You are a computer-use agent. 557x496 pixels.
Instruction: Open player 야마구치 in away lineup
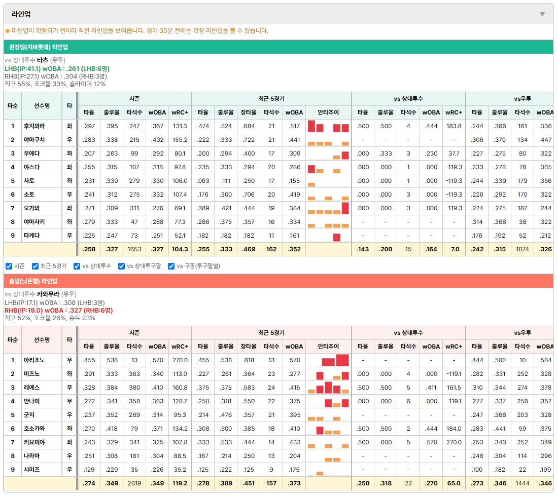tap(34, 140)
